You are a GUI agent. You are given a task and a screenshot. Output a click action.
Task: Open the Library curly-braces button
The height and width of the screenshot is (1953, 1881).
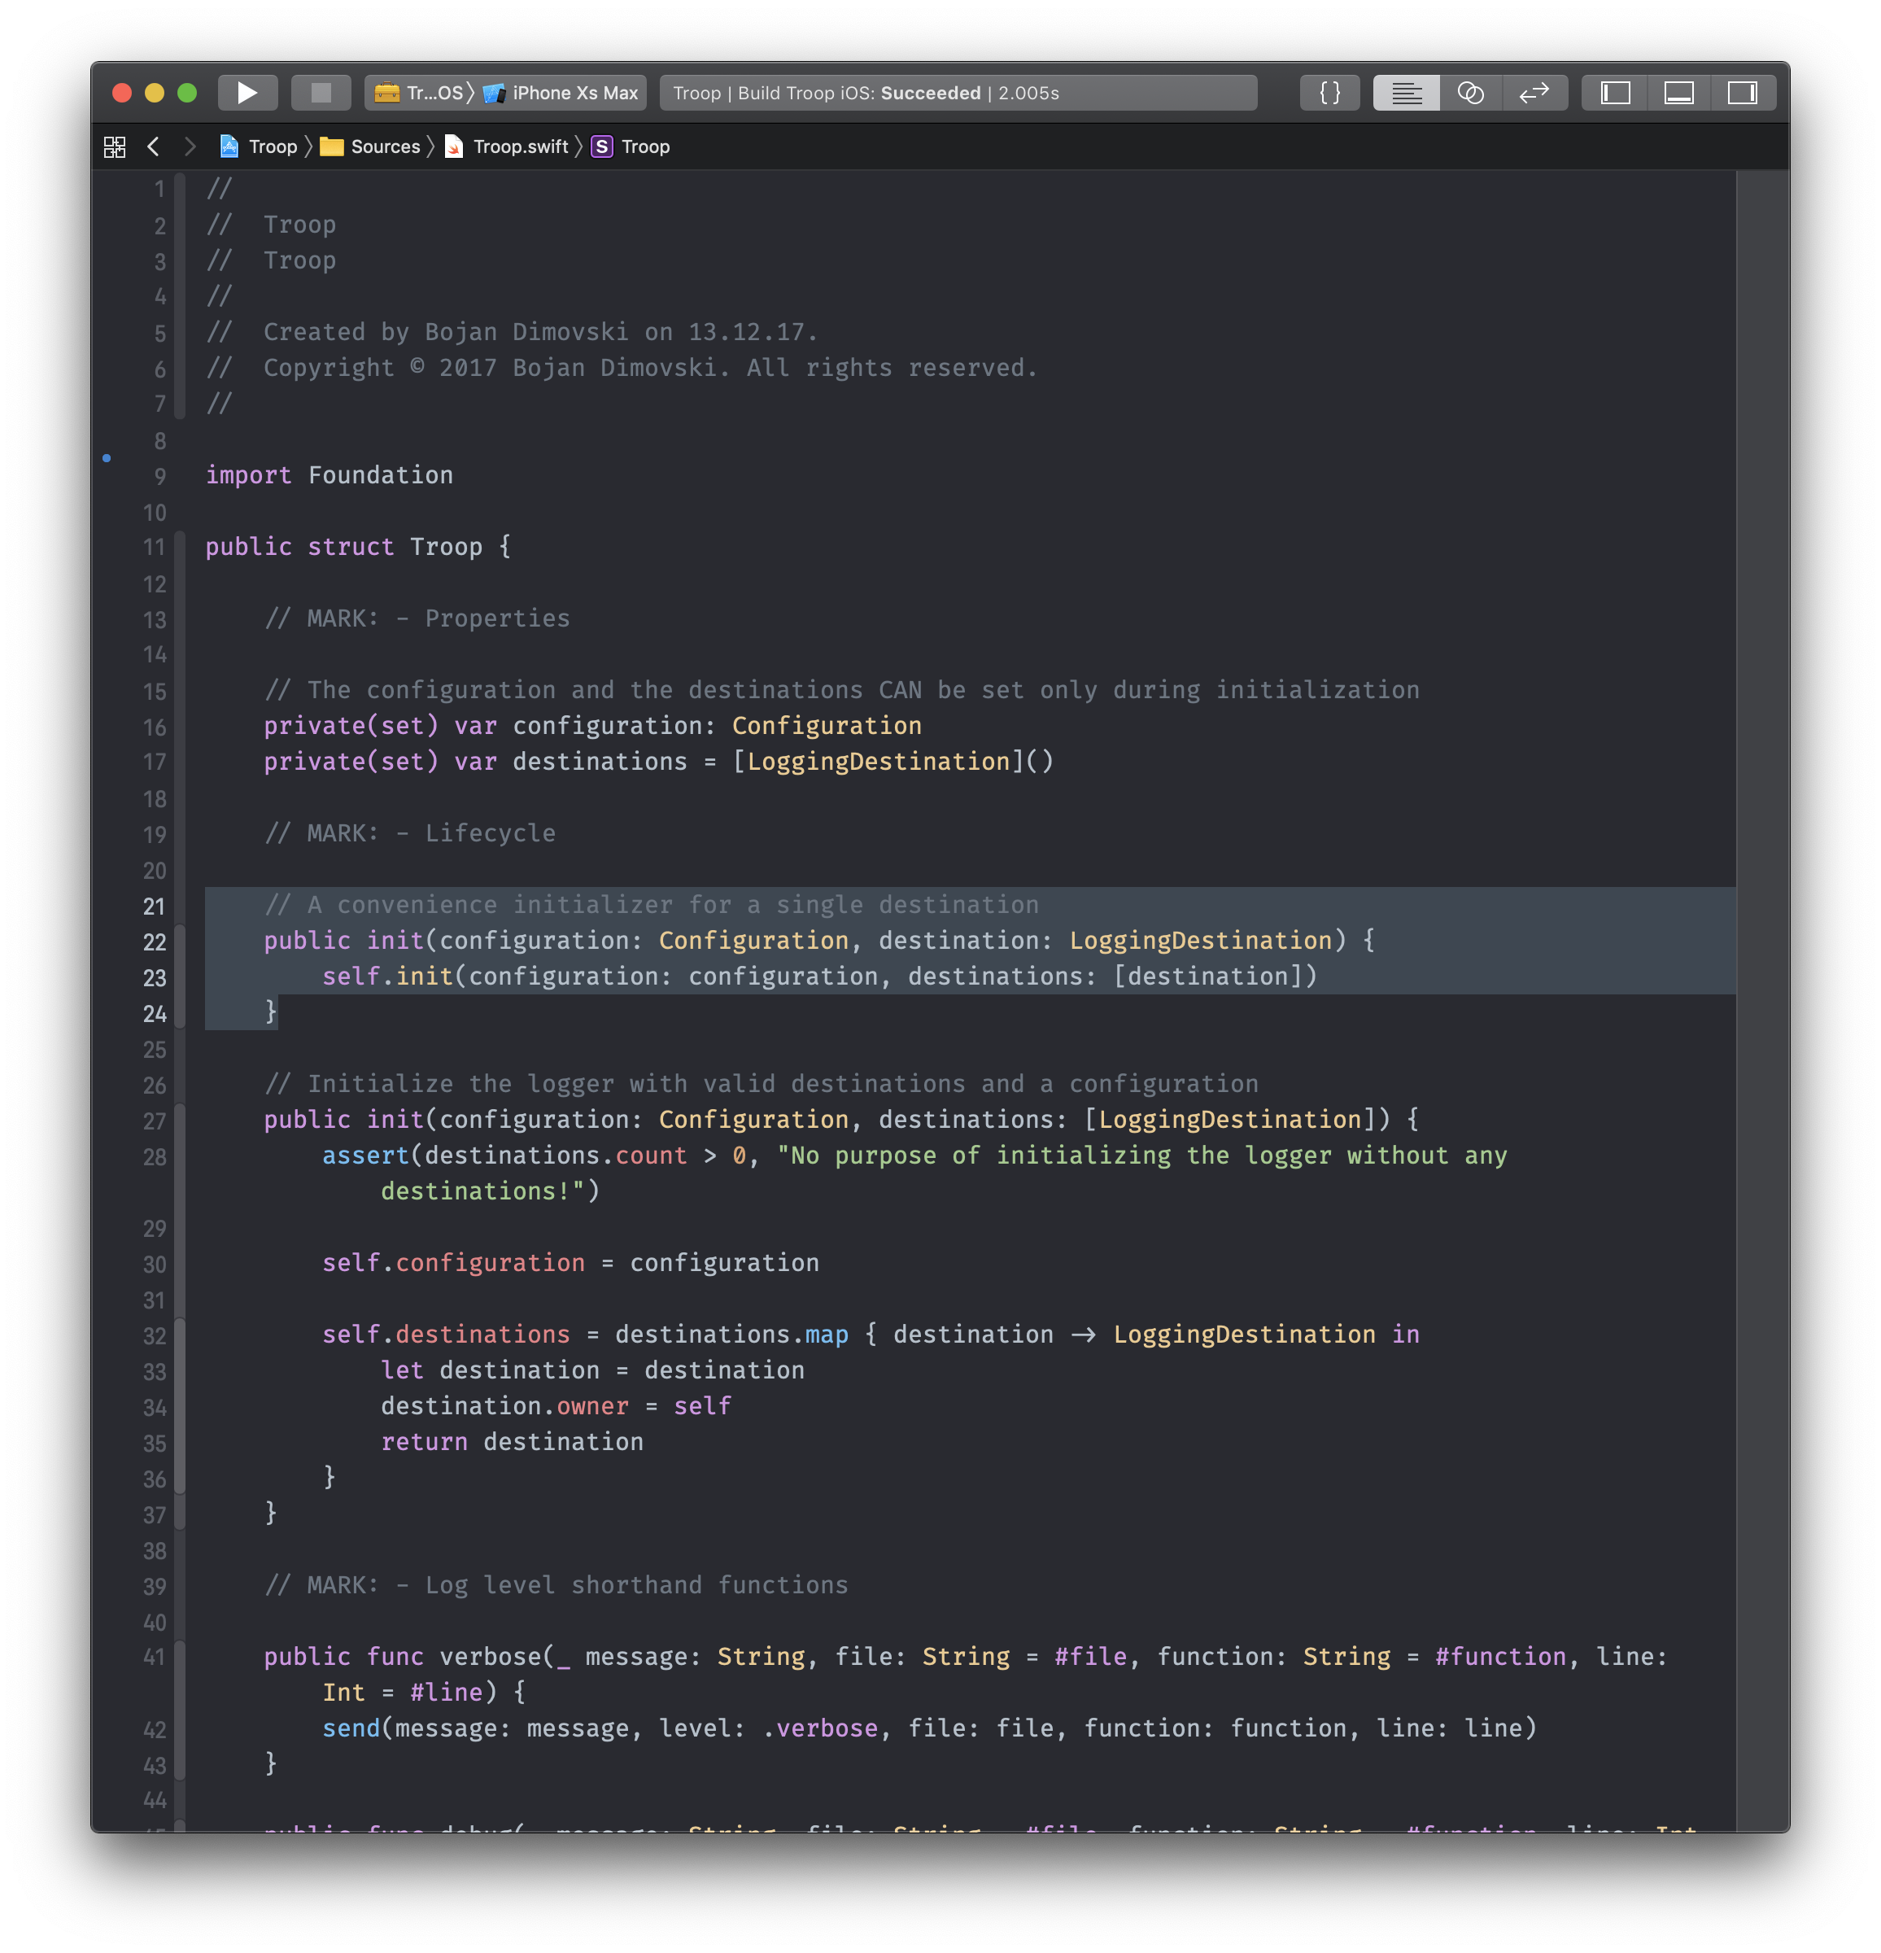coord(1329,93)
